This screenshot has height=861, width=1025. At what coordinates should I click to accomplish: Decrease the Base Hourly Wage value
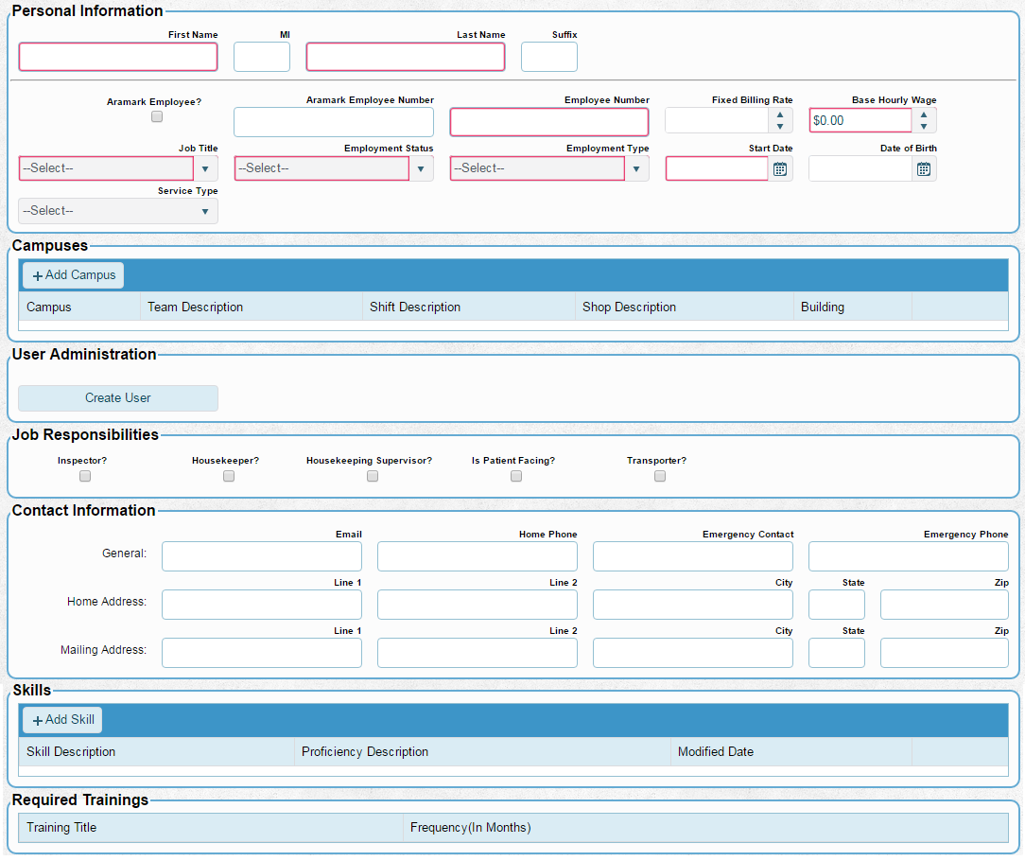point(924,127)
